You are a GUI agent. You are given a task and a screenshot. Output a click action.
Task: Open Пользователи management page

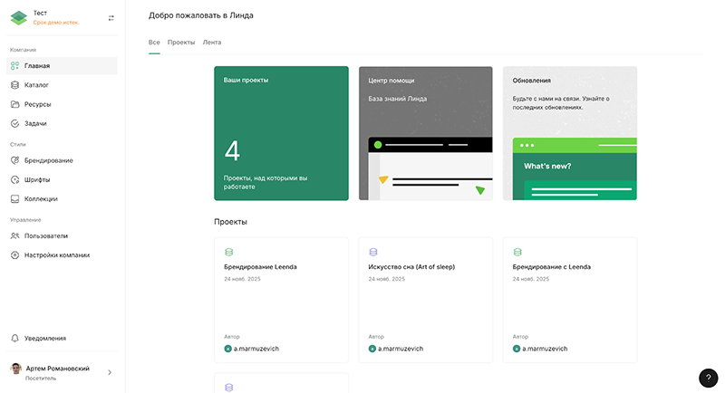pyautogui.click(x=45, y=235)
